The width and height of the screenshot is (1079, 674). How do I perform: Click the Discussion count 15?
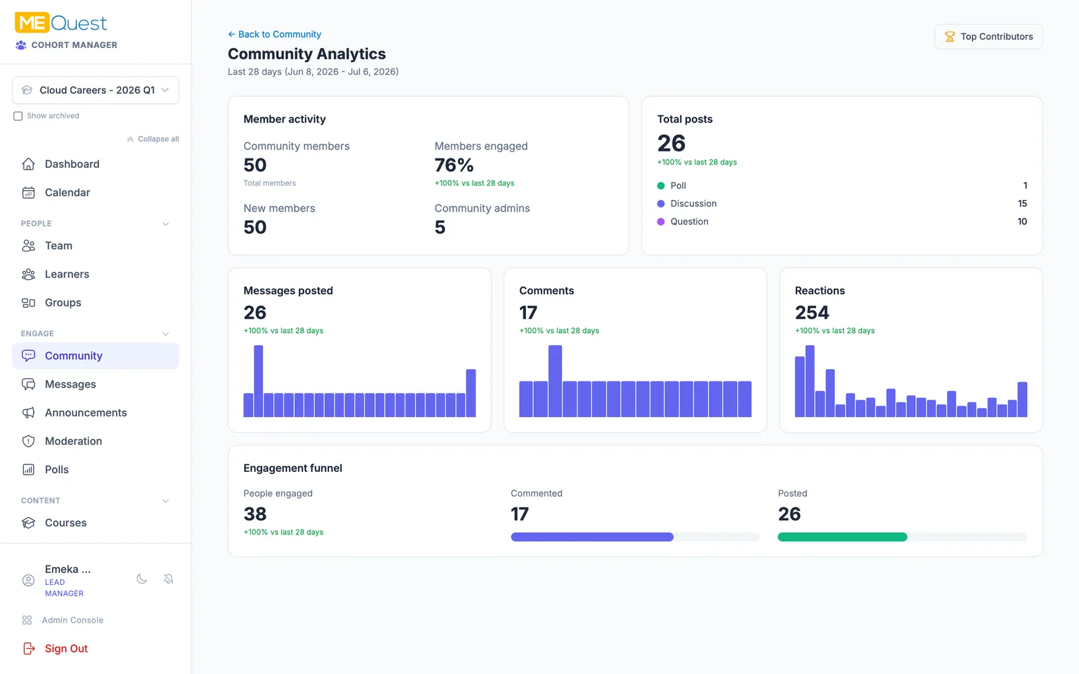click(x=1022, y=204)
